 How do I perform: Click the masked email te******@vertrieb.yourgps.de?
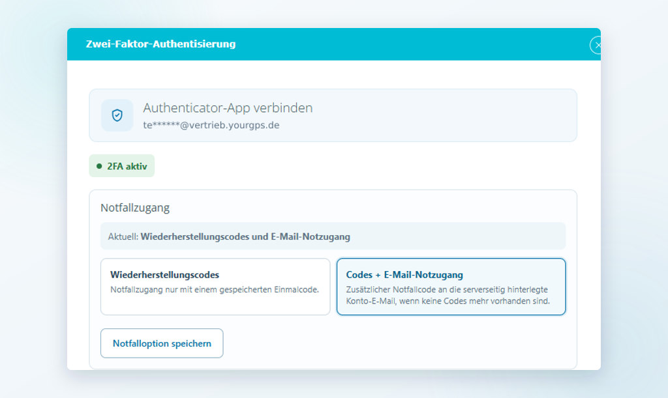point(211,125)
